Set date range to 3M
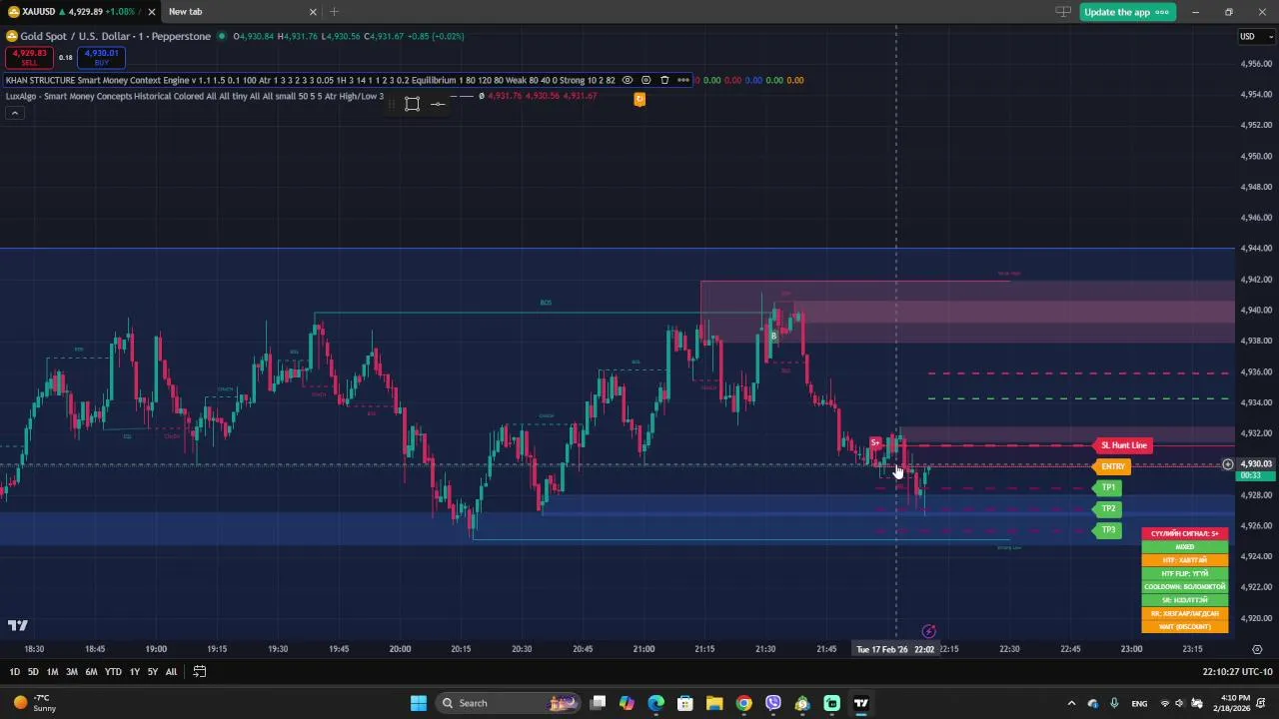 72,672
